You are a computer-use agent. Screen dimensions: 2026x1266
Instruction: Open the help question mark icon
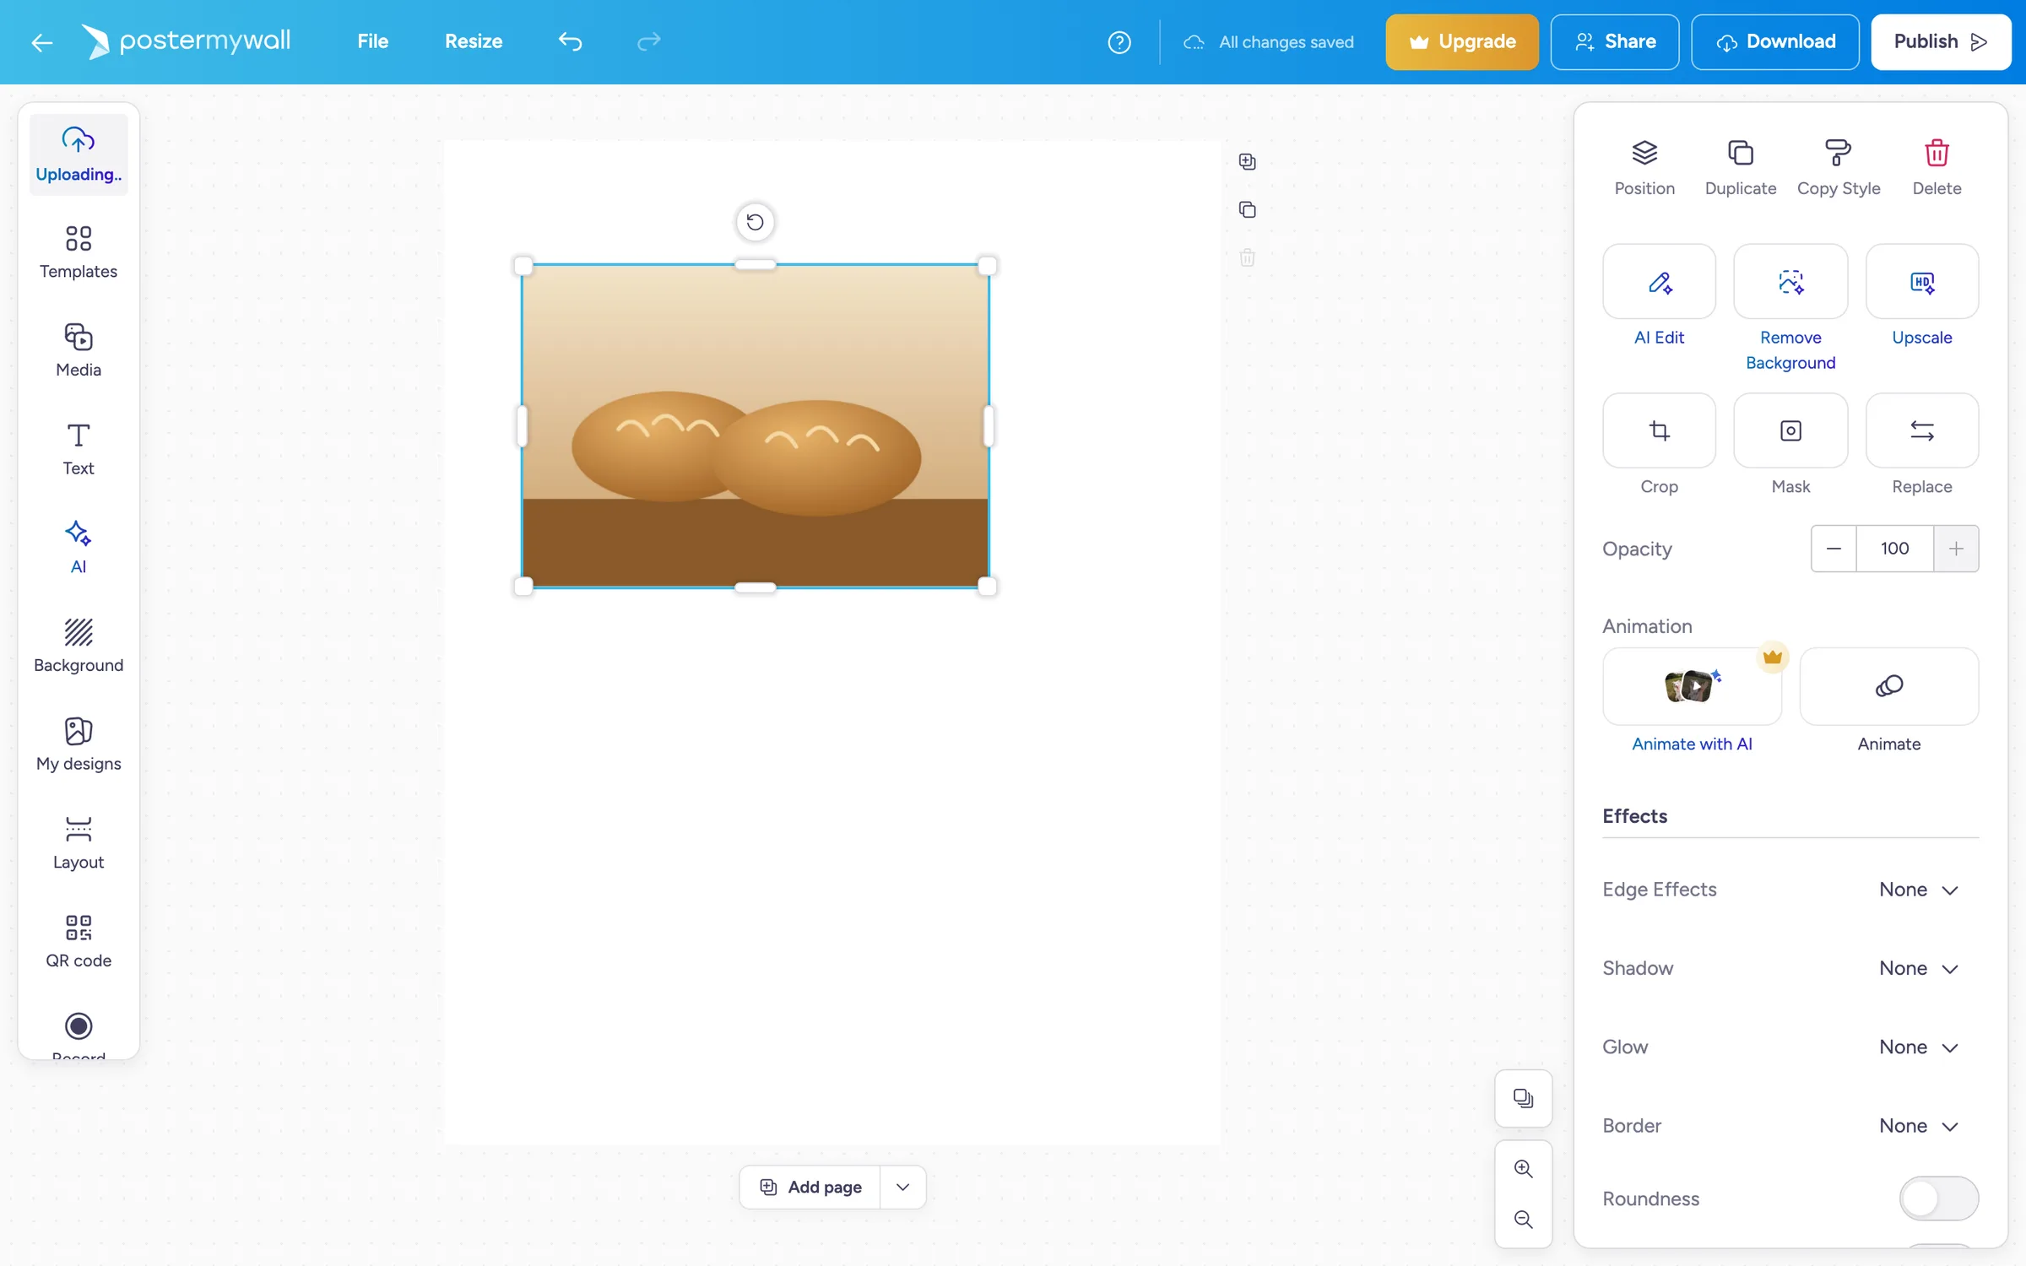click(x=1119, y=42)
